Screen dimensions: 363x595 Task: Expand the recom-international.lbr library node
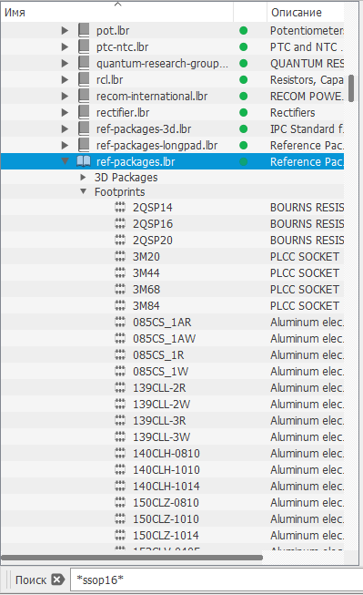click(x=66, y=96)
